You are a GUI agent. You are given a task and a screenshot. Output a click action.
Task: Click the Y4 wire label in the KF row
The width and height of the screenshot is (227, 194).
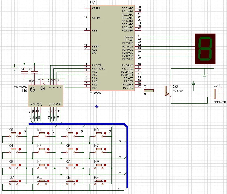click(x=119, y=189)
